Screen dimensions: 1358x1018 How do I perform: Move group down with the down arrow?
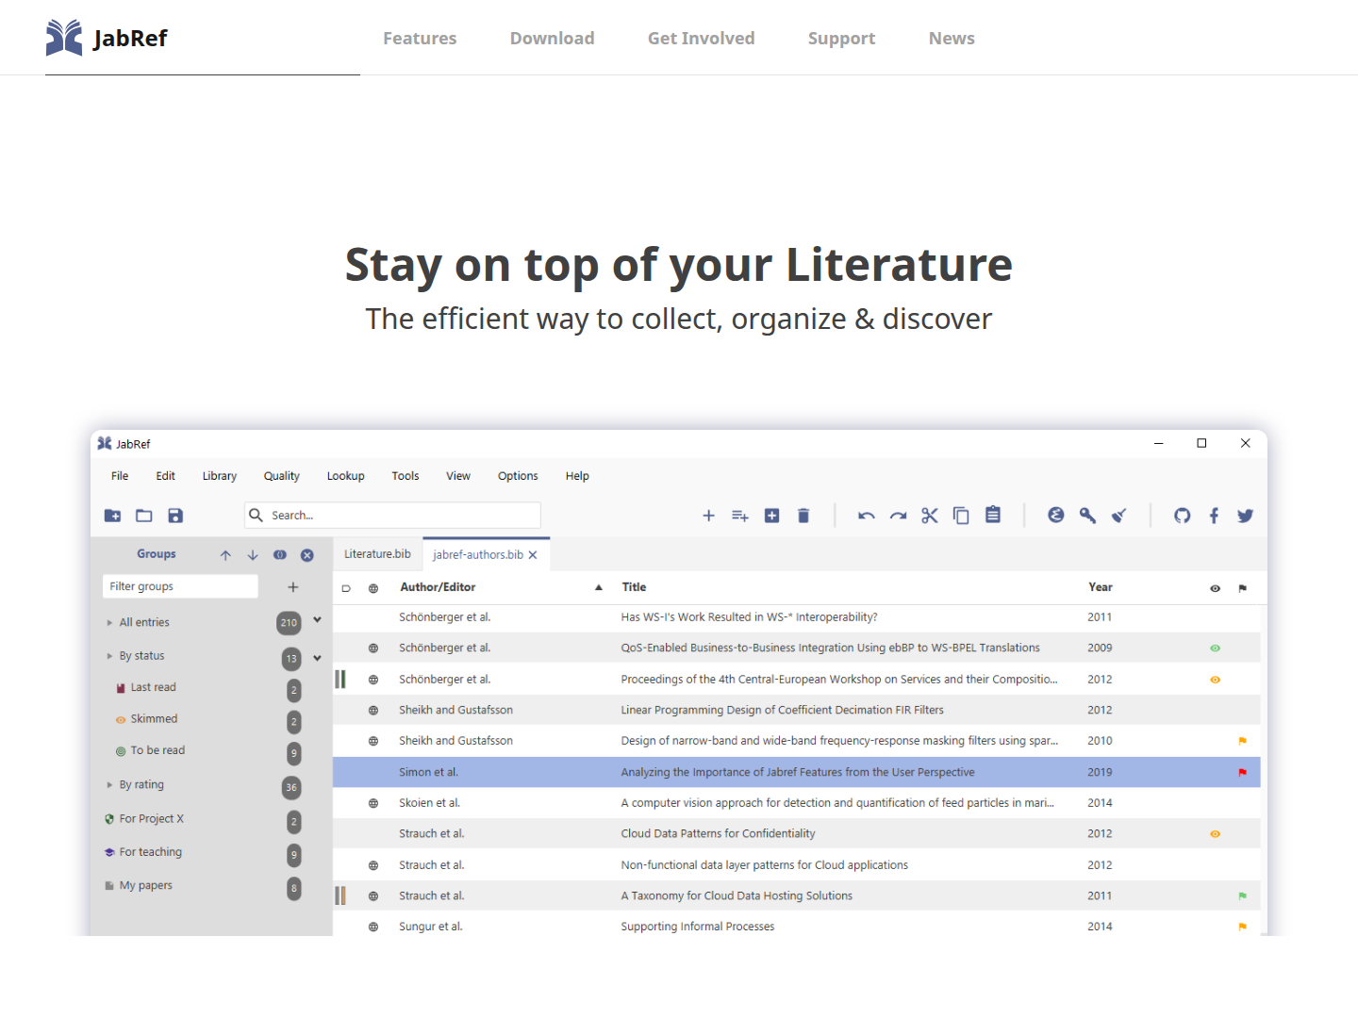[253, 555]
